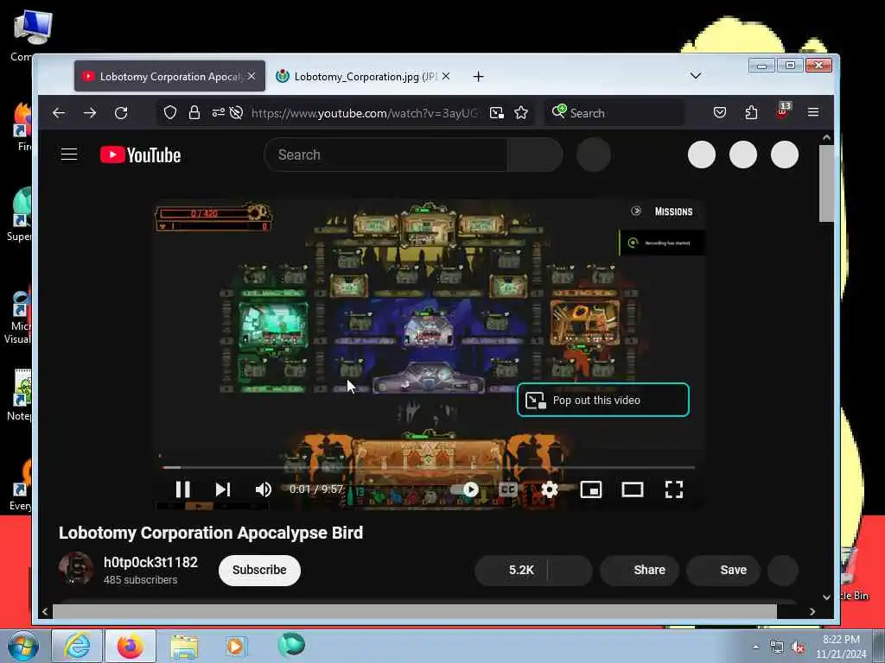Enable YouTube miniplayer mode

(591, 489)
